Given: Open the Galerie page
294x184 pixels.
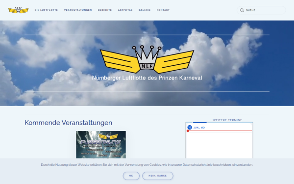Looking at the screenshot, I should (145, 10).
